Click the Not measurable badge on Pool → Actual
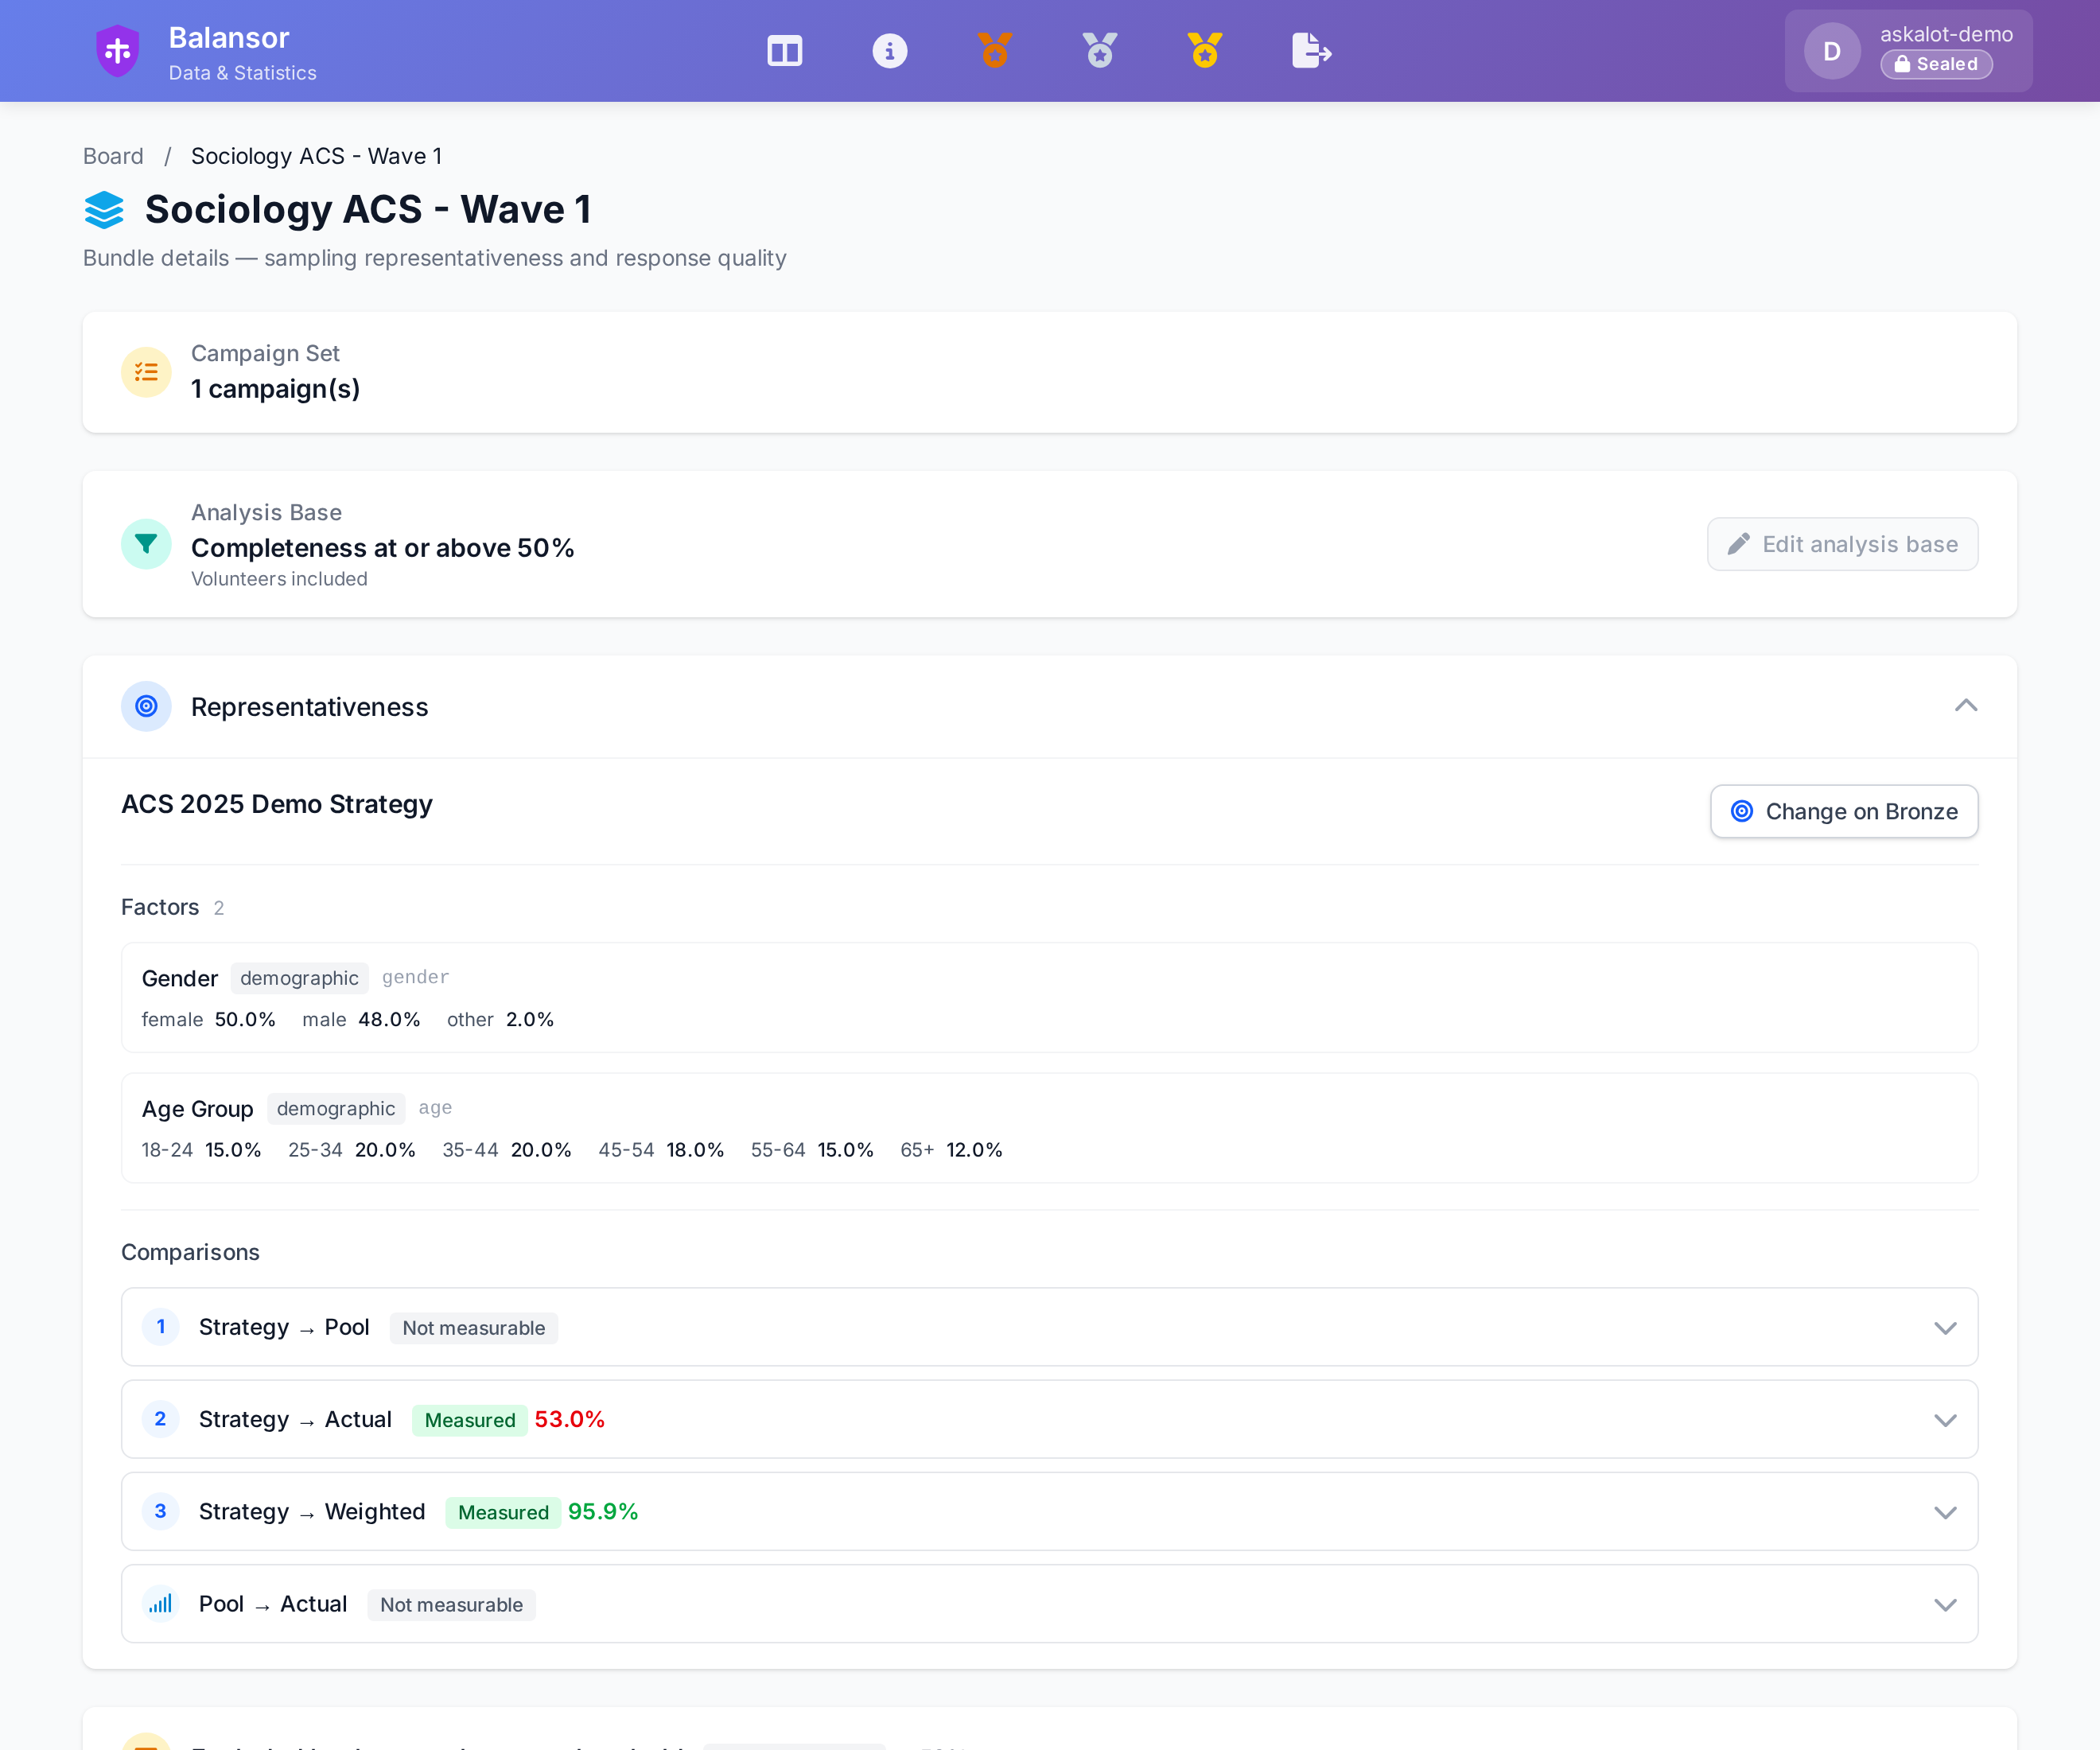The image size is (2100, 1750). click(x=451, y=1605)
